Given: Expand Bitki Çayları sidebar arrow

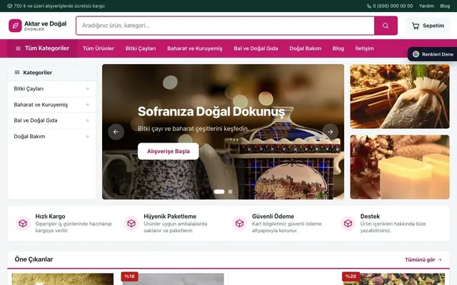Looking at the screenshot, I should pos(87,88).
